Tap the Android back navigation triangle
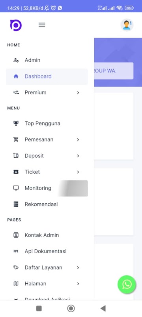This screenshot has height=317, width=142. [103, 309]
